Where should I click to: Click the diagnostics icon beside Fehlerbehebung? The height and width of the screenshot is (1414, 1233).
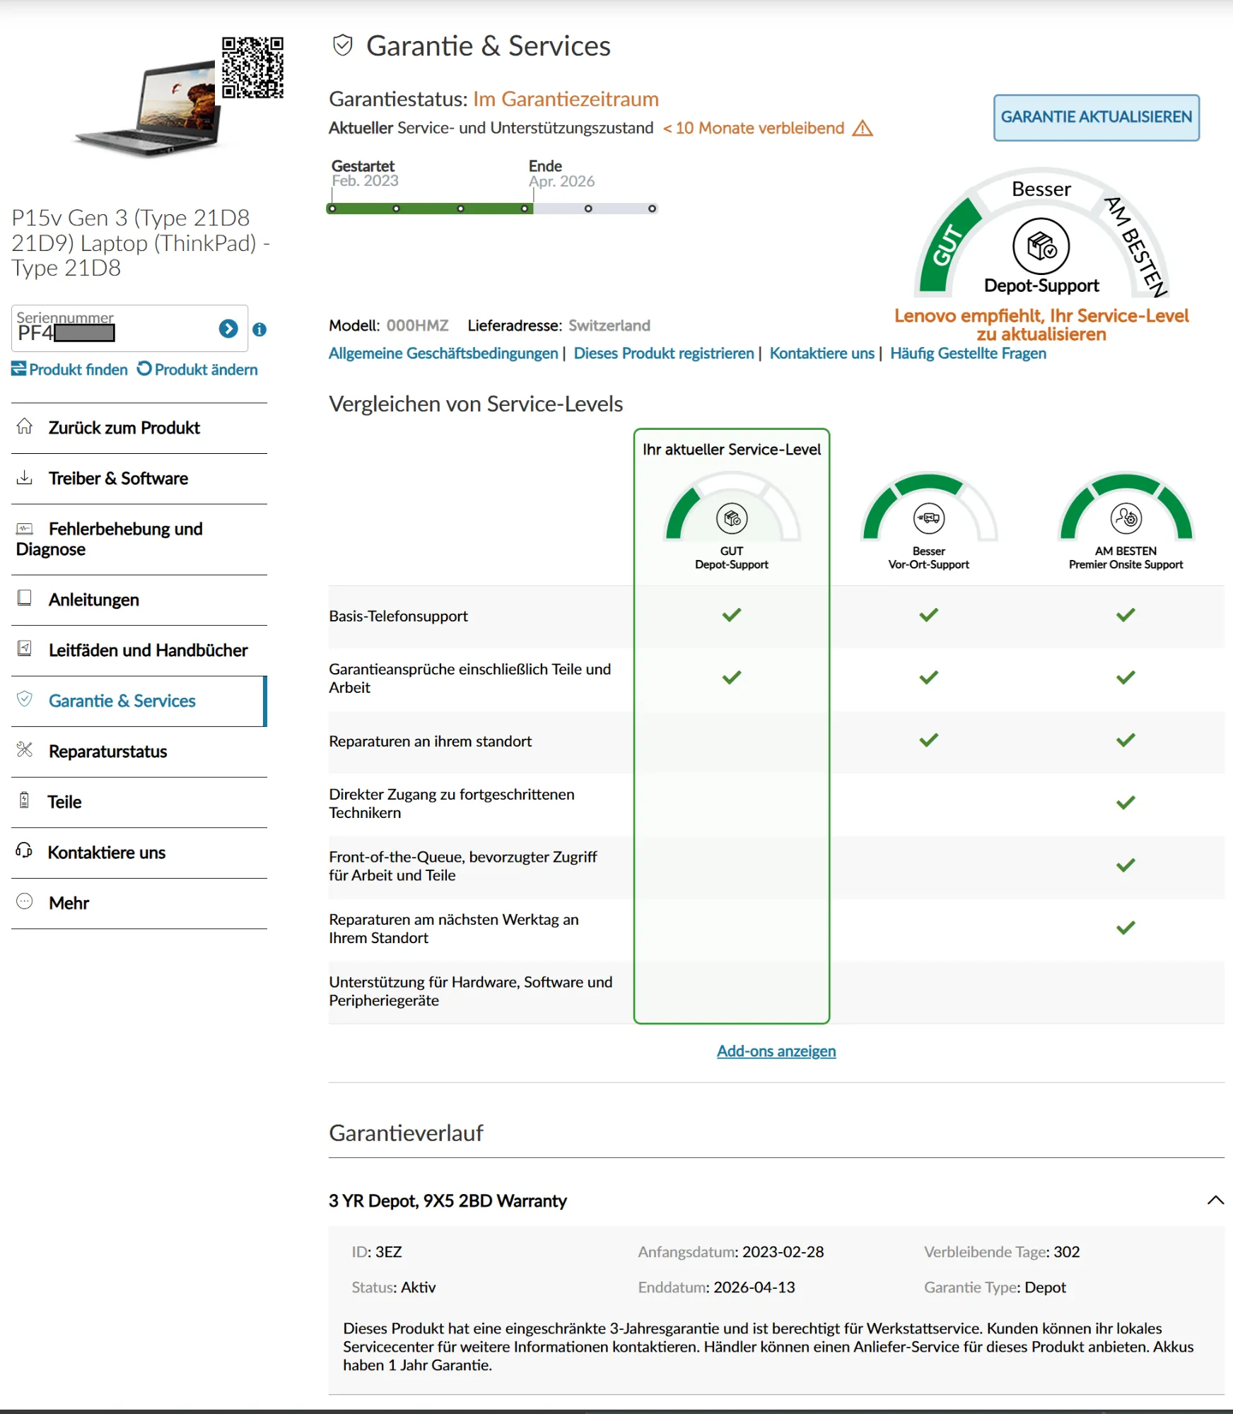tap(25, 528)
